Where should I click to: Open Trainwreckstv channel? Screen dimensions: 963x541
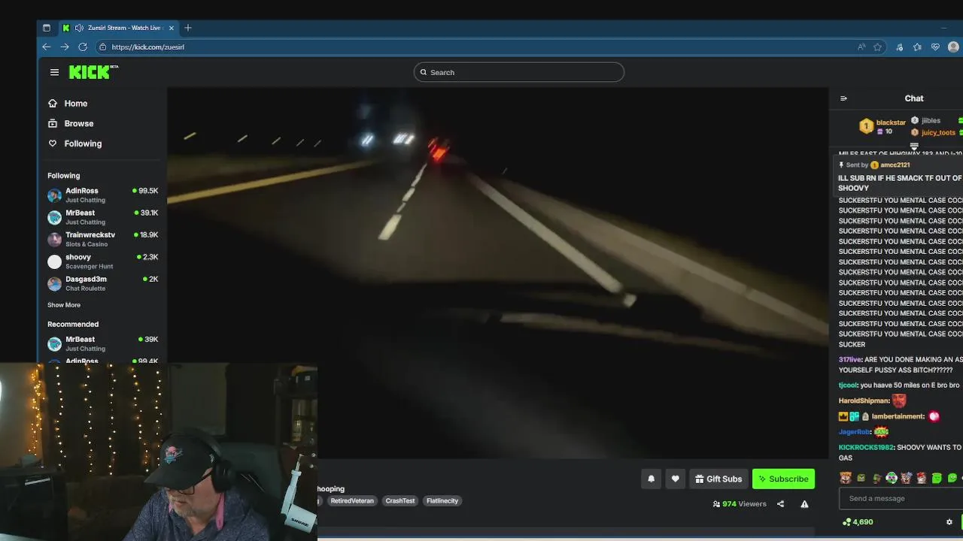pos(102,239)
